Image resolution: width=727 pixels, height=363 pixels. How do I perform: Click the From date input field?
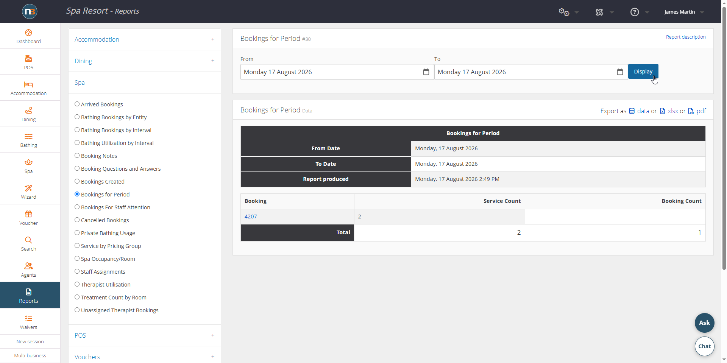[337, 72]
